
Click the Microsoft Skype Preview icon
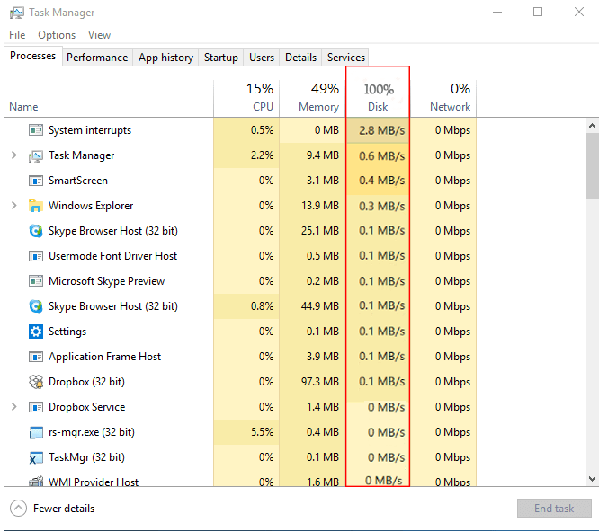[36, 281]
